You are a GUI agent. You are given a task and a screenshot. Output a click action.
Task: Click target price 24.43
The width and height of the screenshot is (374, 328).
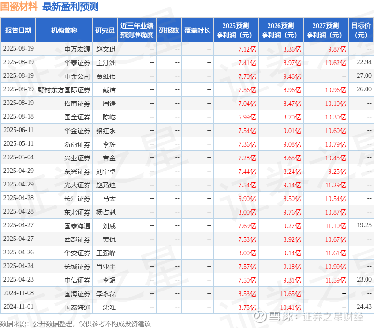coord(364,307)
